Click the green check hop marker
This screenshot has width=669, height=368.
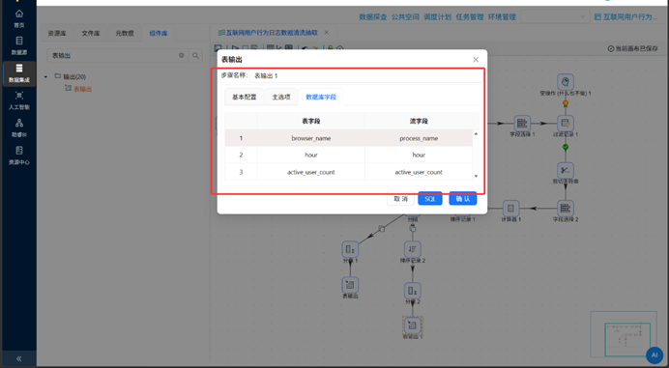[566, 147]
